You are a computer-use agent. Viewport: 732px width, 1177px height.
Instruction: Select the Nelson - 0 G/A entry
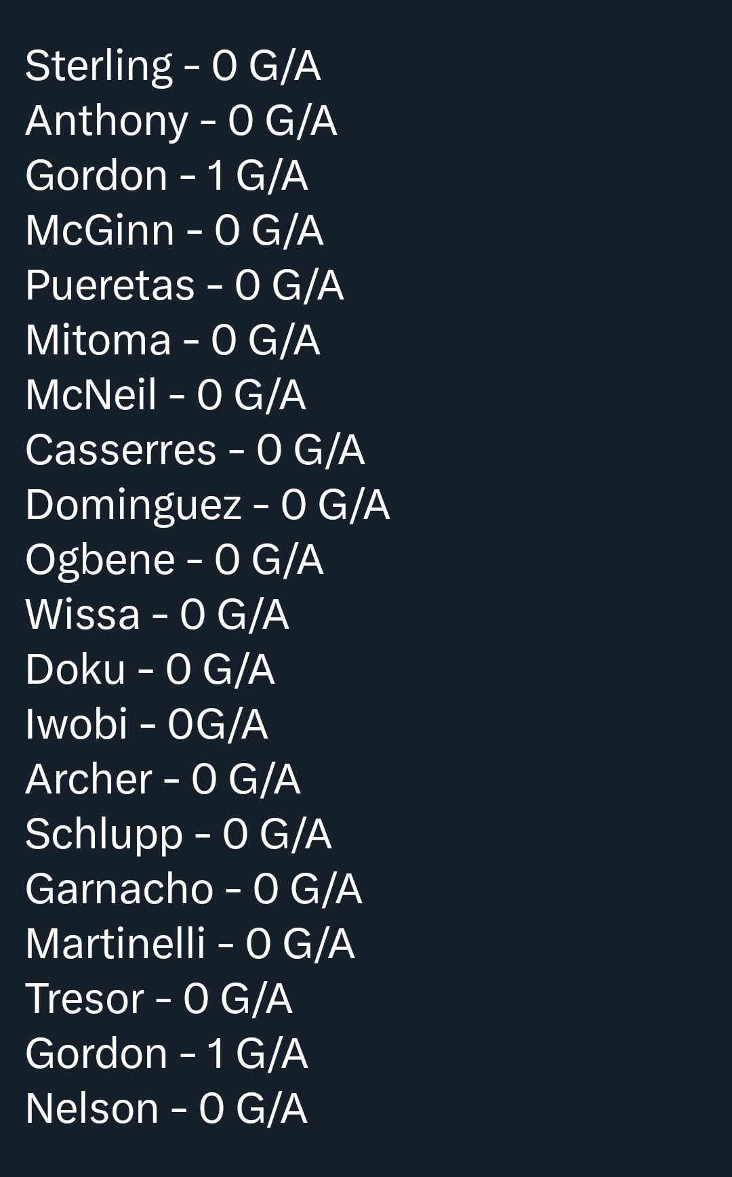[166, 1109]
